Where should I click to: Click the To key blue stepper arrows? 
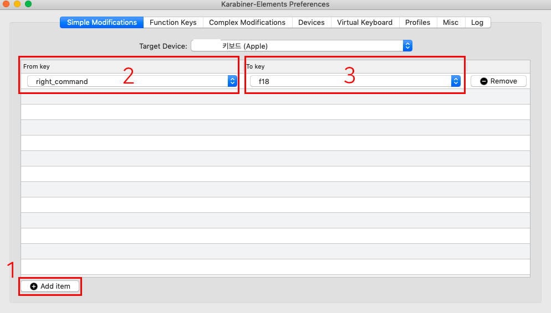[x=456, y=81]
